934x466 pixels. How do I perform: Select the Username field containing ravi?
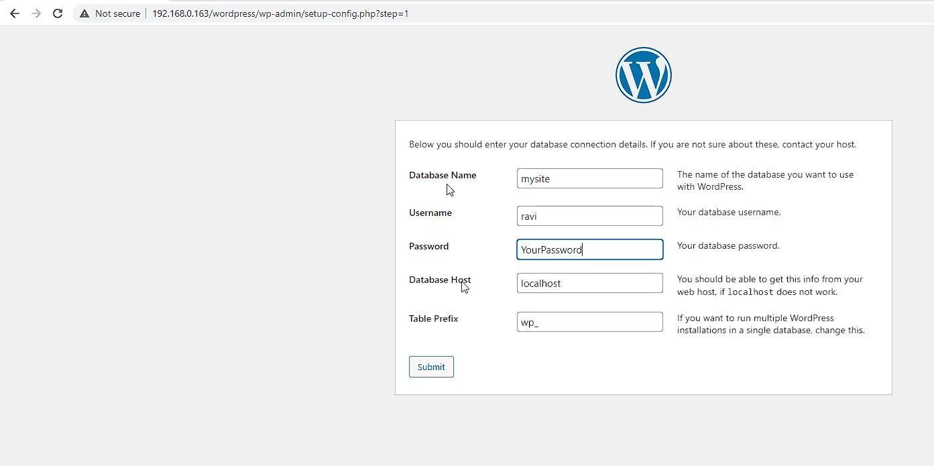(x=589, y=215)
